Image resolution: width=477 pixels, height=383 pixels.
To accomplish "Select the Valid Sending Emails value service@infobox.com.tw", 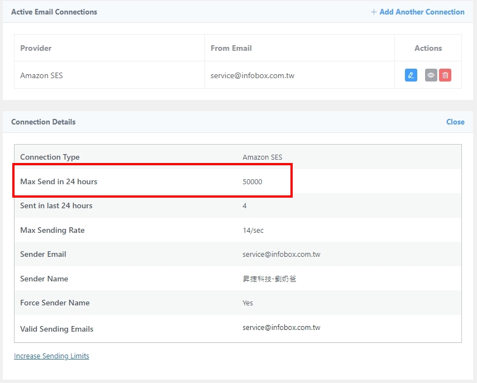I will tap(282, 327).
